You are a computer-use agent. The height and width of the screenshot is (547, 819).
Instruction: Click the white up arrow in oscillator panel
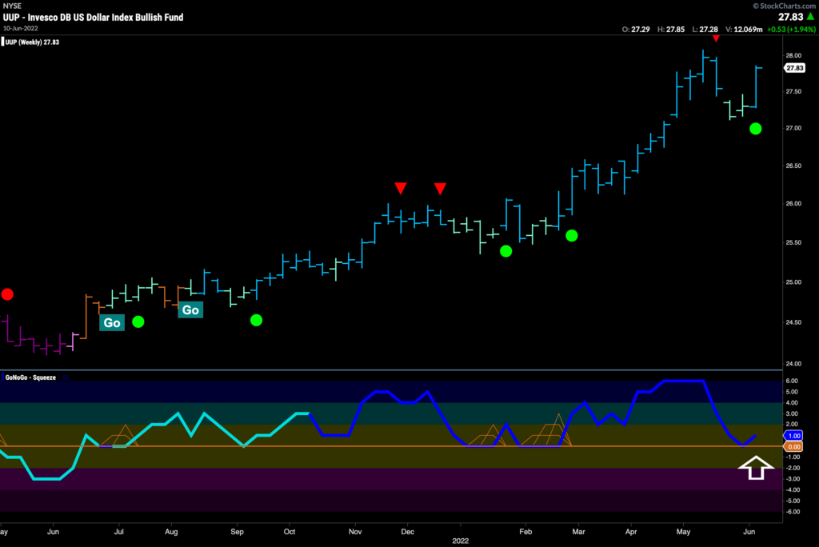click(756, 468)
